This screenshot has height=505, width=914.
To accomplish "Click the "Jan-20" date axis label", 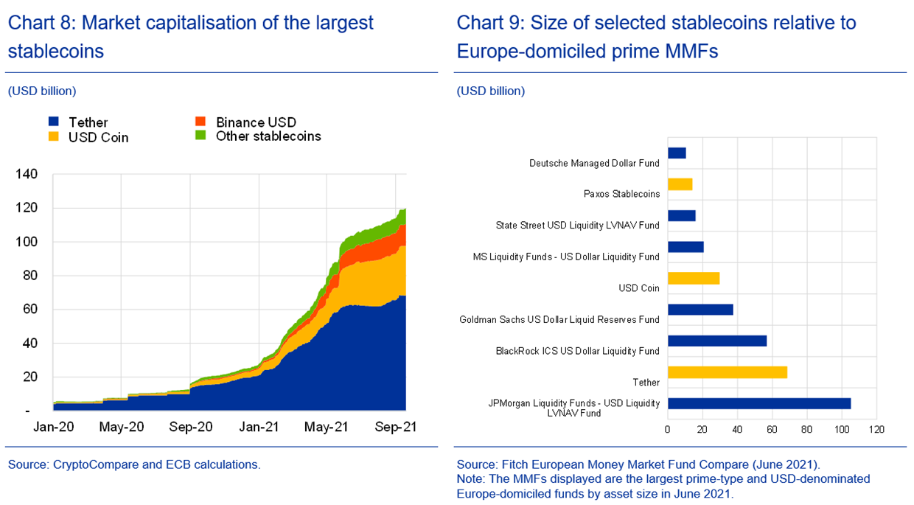I will [x=52, y=427].
